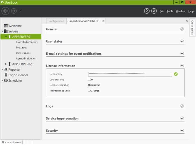The image size is (196, 145).
Task: Click the Logs heading
Action: click(x=50, y=106)
